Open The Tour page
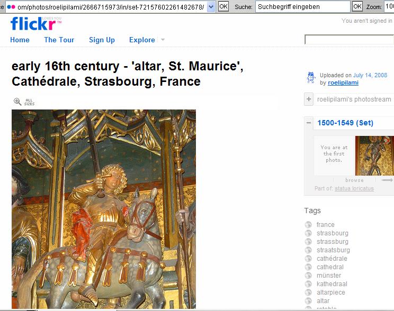Image resolution: width=394 pixels, height=311 pixels. coord(59,40)
